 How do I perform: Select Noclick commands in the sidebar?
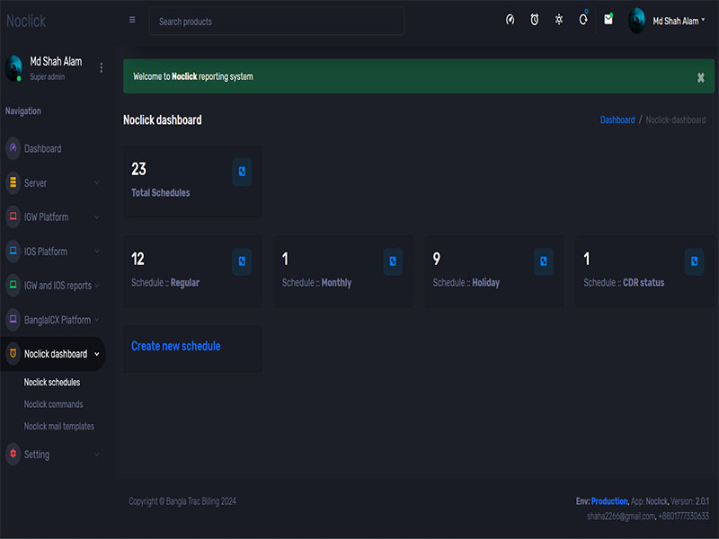[x=53, y=404]
